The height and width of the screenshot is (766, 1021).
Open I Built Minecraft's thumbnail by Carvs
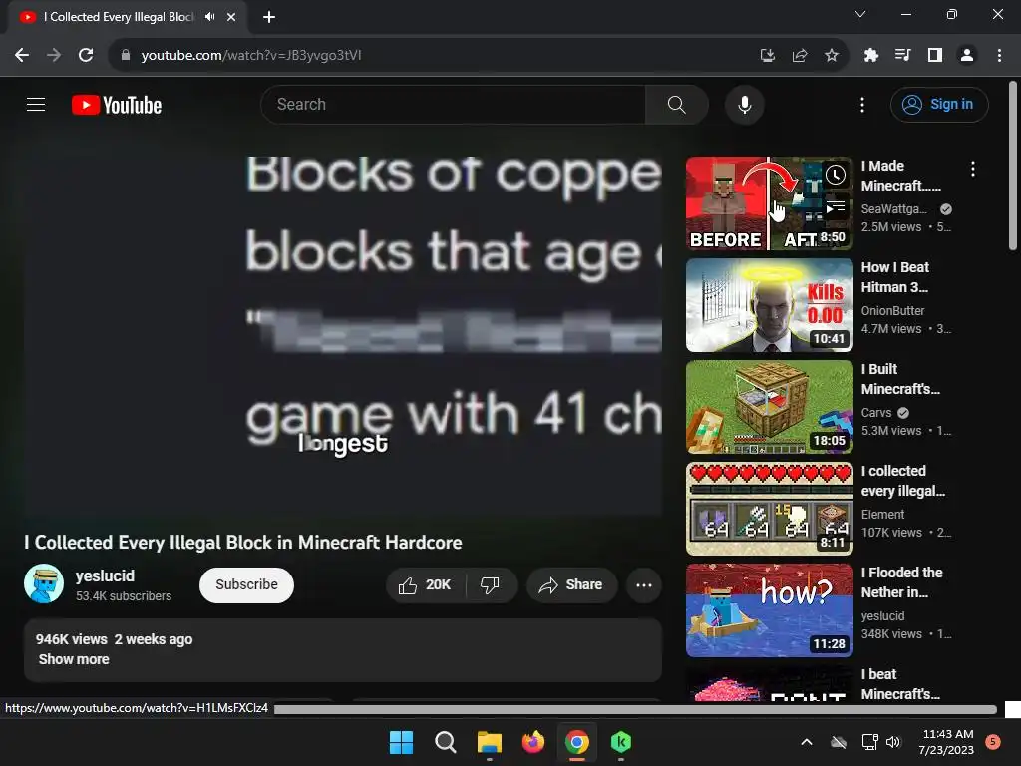(x=769, y=407)
